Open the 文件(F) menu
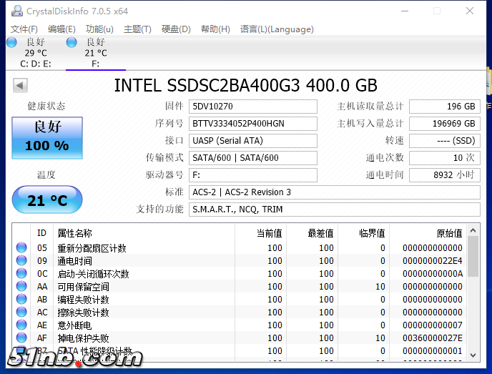Viewport: 492px width, 374px height. coord(24,29)
